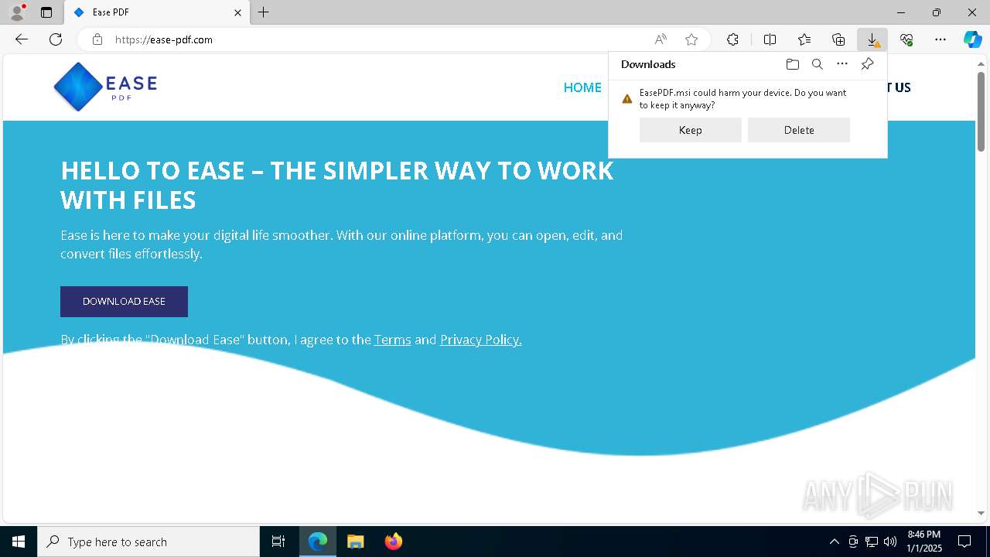Open the network status tray icon
This screenshot has height=557, width=990.
click(872, 542)
